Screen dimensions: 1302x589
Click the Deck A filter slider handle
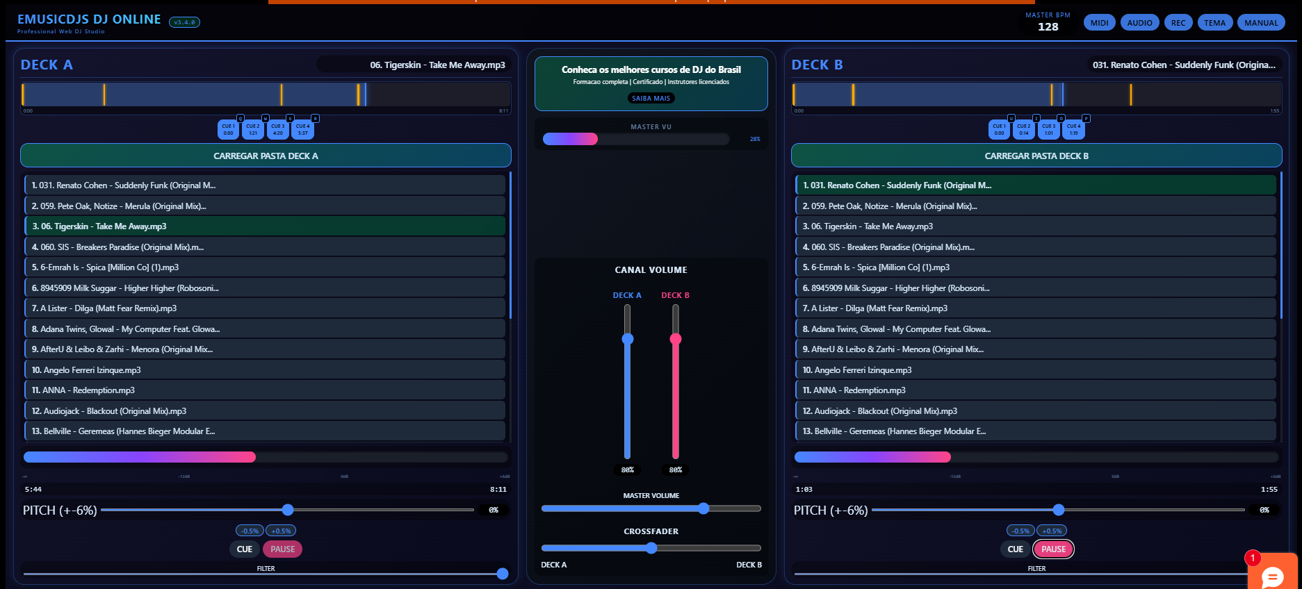pos(503,574)
